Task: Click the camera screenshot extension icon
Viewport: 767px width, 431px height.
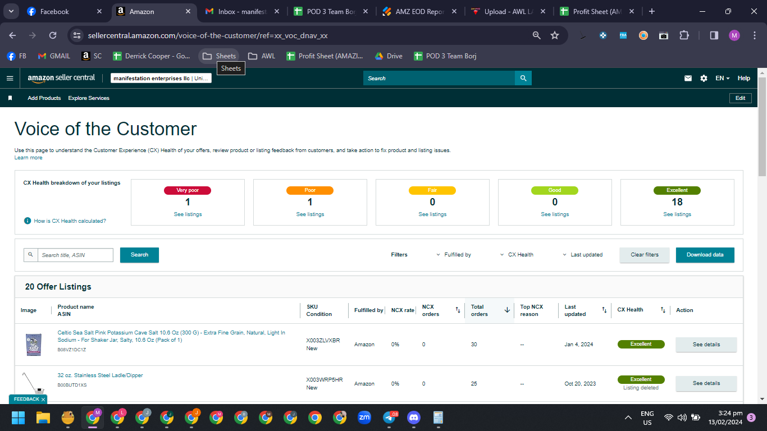Action: [x=664, y=35]
